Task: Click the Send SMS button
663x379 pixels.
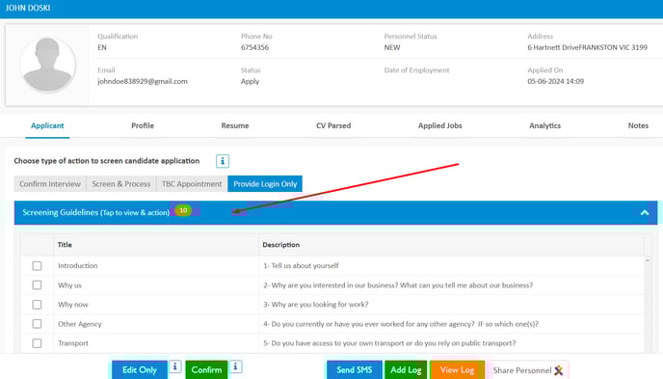Action: 355,369
